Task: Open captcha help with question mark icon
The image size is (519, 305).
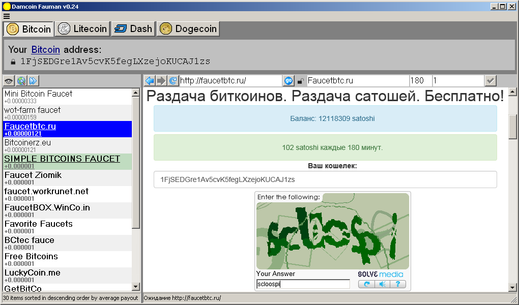Action: point(398,284)
